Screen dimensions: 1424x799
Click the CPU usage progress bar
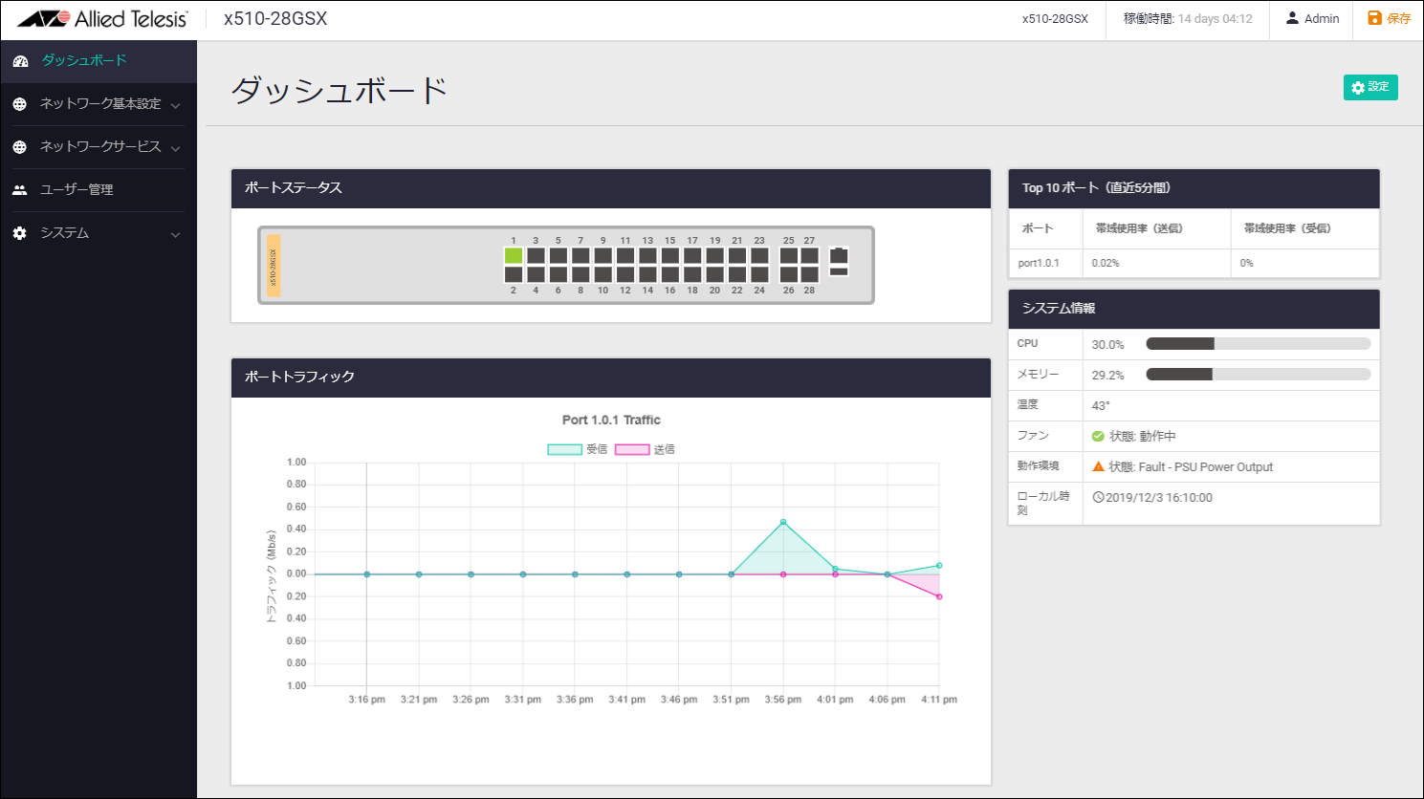tap(1258, 344)
